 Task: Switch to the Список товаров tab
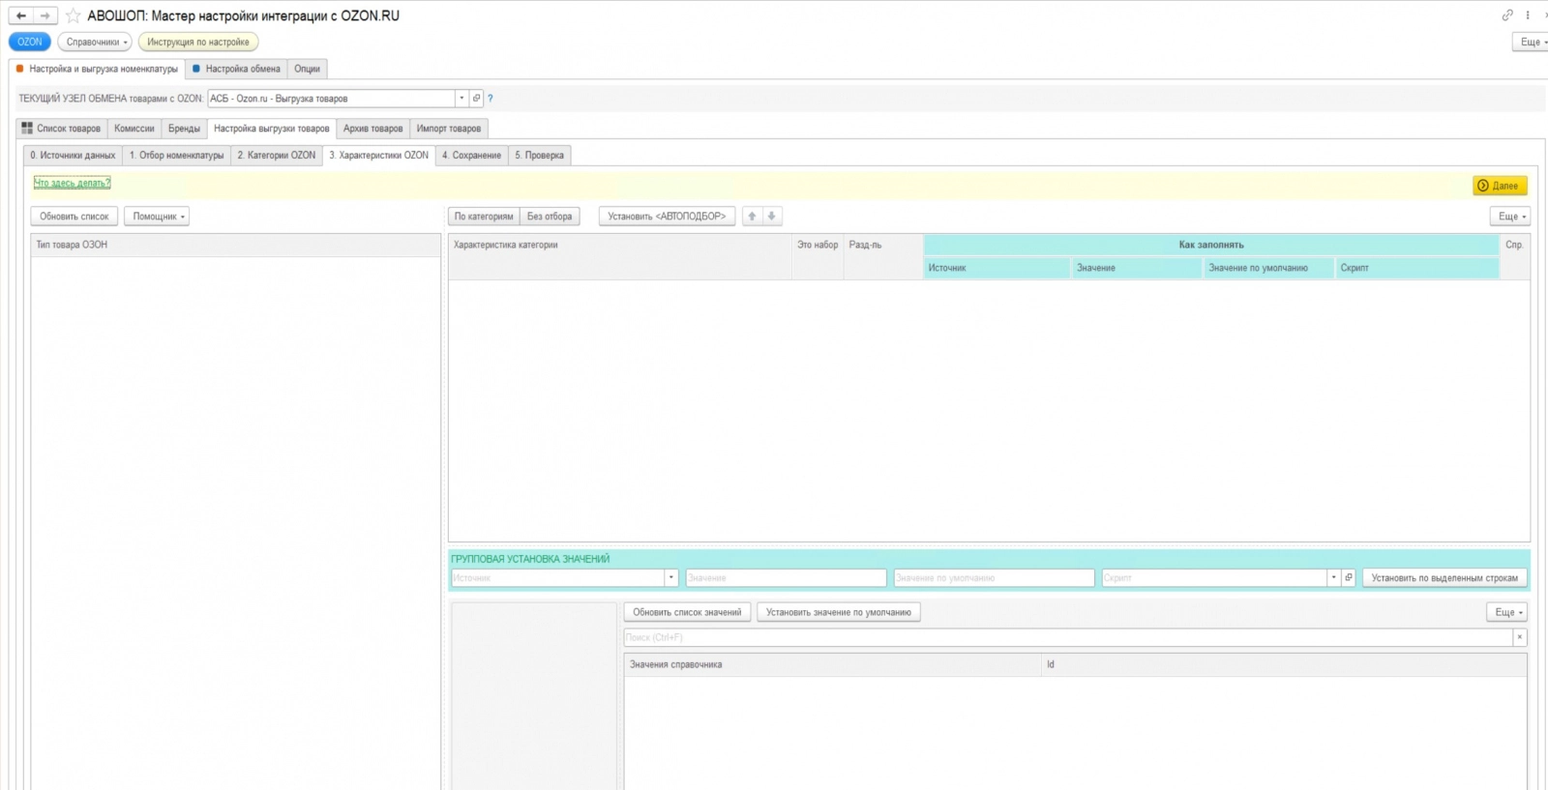pyautogui.click(x=62, y=129)
